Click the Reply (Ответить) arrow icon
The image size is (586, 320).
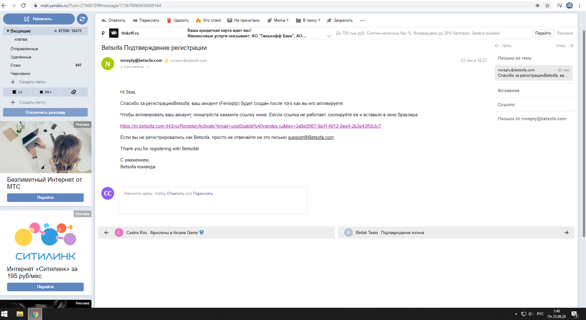104,20
